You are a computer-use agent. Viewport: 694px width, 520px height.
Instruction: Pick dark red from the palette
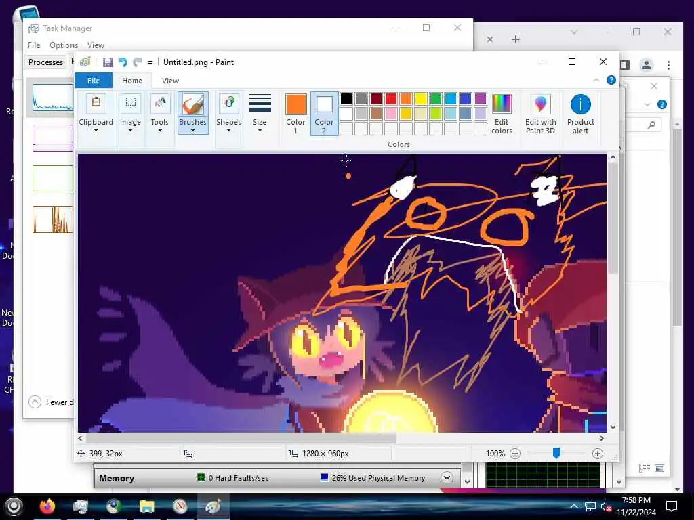(376, 99)
